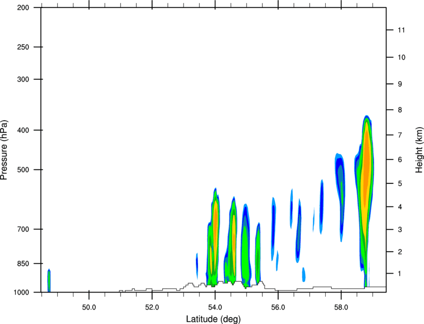Viewport: 424px width, 324px height.
Task: Pick the 1 km height label
Action: (400, 274)
